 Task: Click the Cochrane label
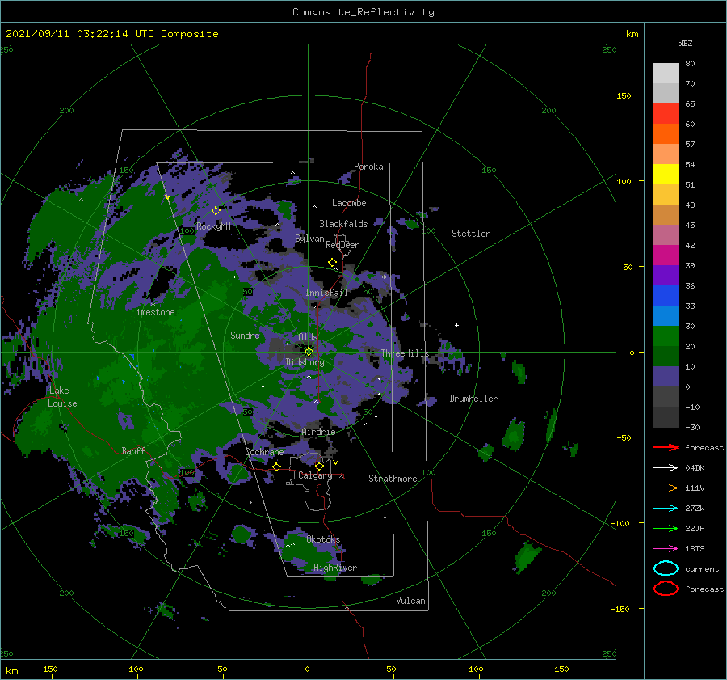pos(264,452)
